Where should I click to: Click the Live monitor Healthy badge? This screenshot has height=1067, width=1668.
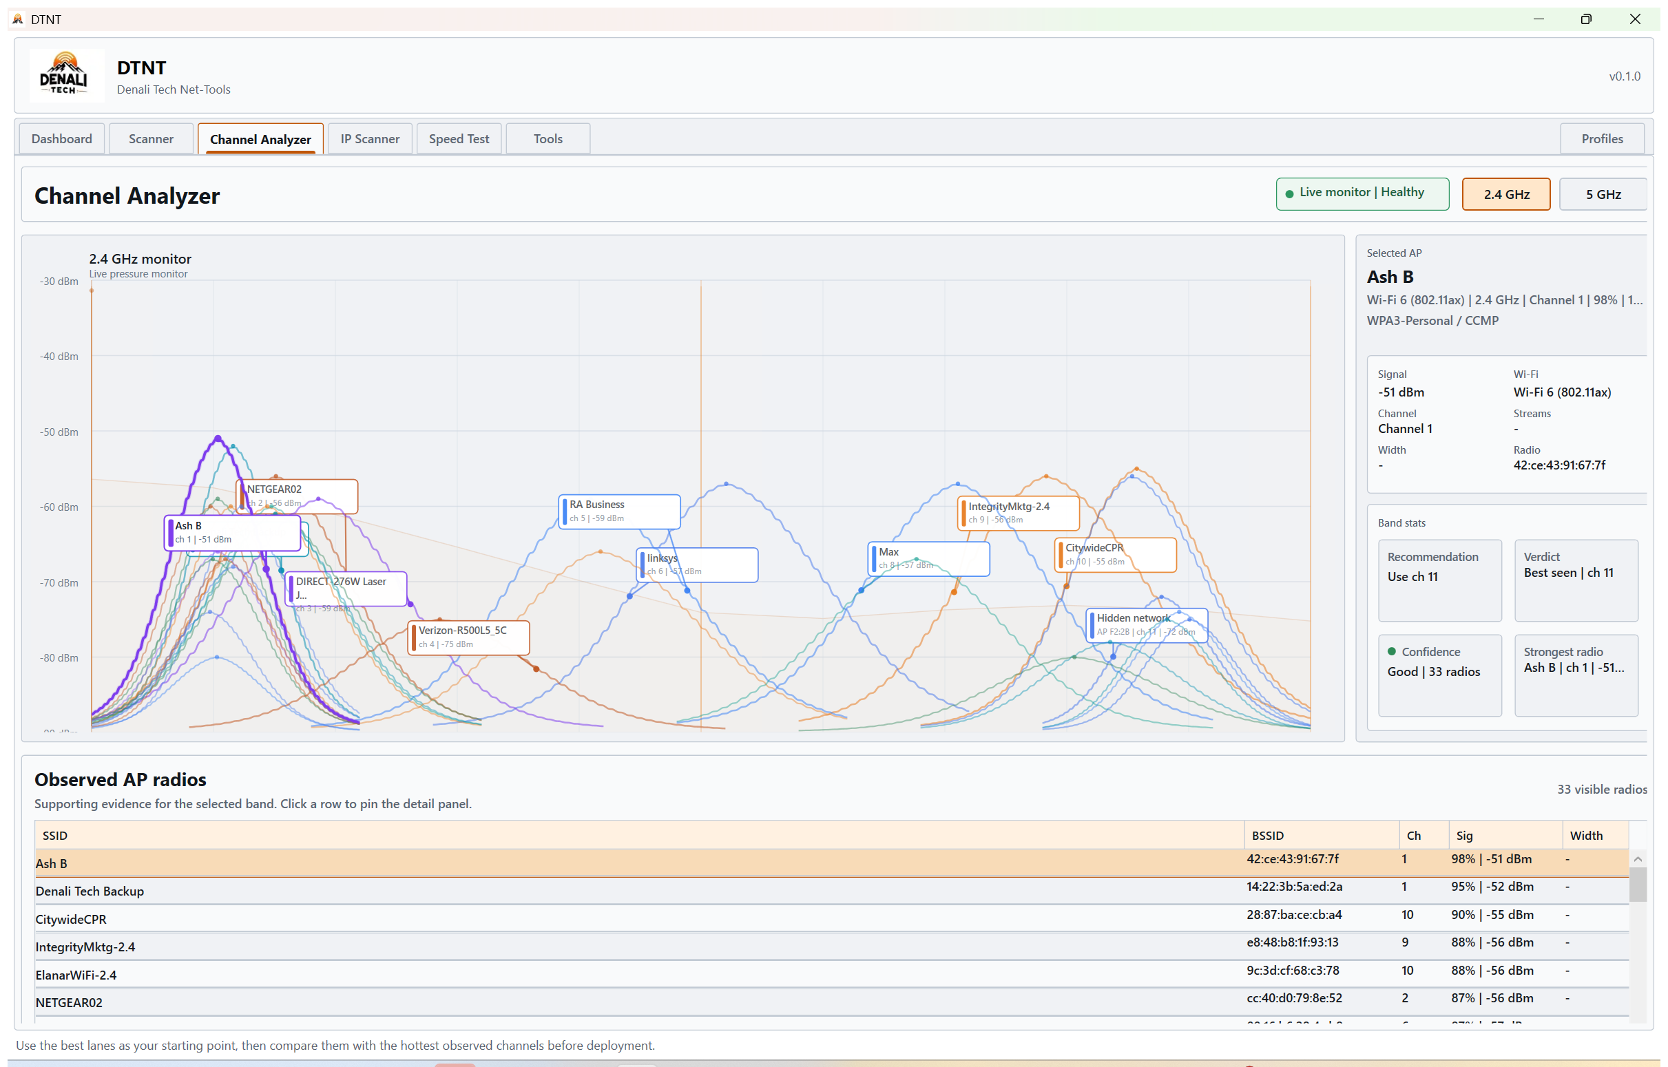click(x=1362, y=193)
